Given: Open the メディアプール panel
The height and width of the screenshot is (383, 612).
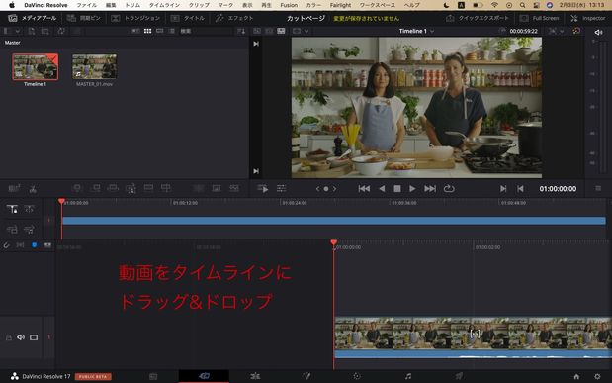Looking at the screenshot, I should (33, 18).
